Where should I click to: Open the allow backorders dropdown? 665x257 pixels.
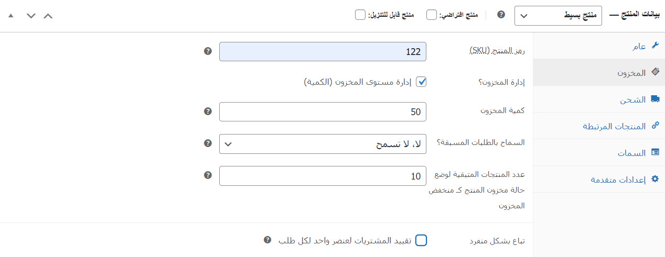[x=323, y=143]
